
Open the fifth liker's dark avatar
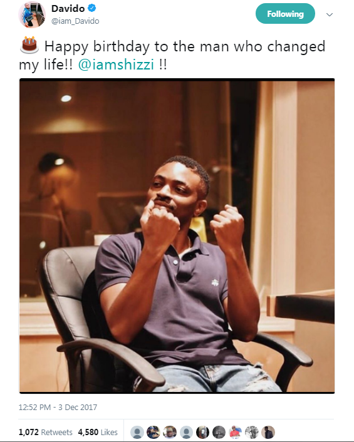pyautogui.click(x=202, y=432)
